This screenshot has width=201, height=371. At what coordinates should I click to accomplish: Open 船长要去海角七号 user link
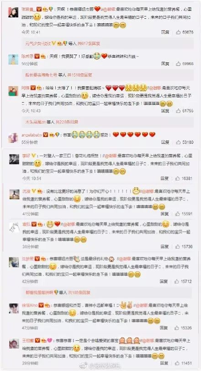pos(41,75)
